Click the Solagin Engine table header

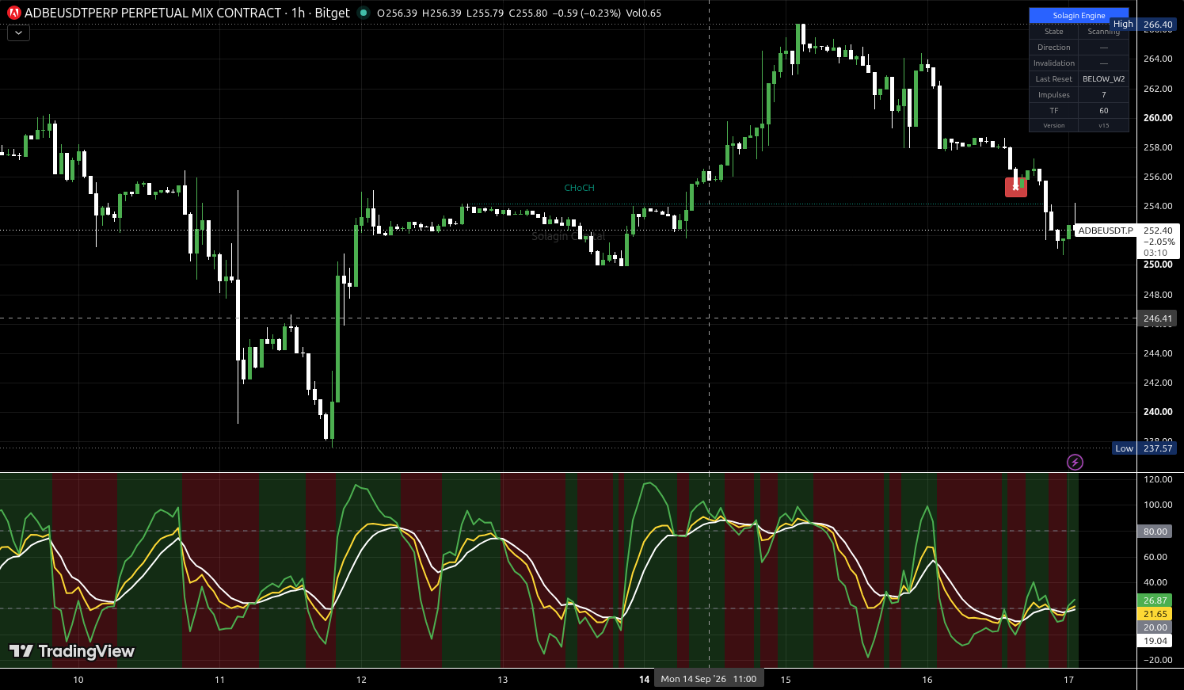click(x=1079, y=15)
